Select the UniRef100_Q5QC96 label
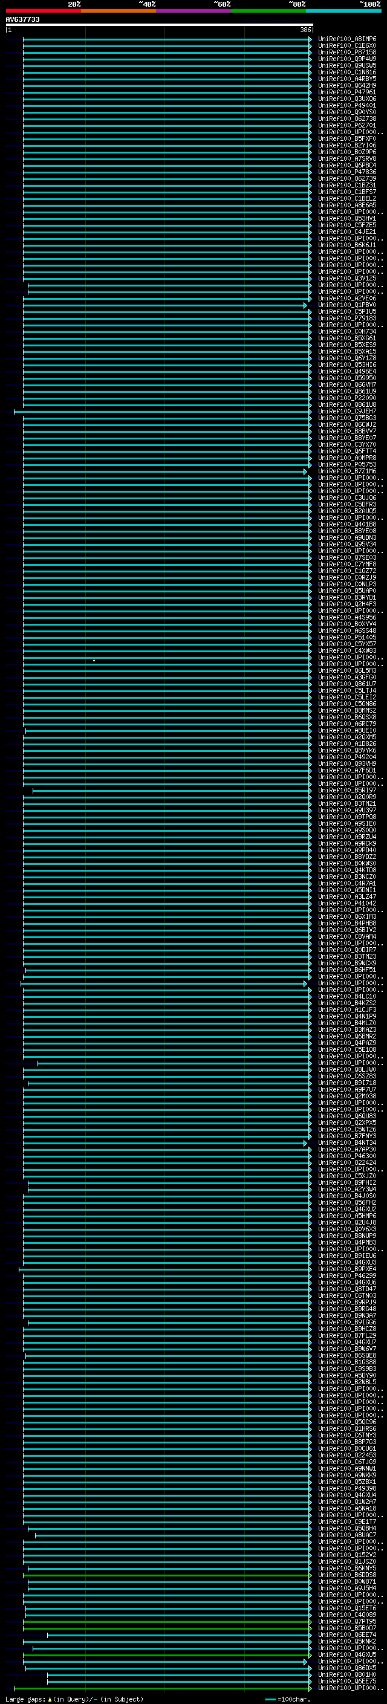The width and height of the screenshot is (387, 1704). tap(347, 1422)
